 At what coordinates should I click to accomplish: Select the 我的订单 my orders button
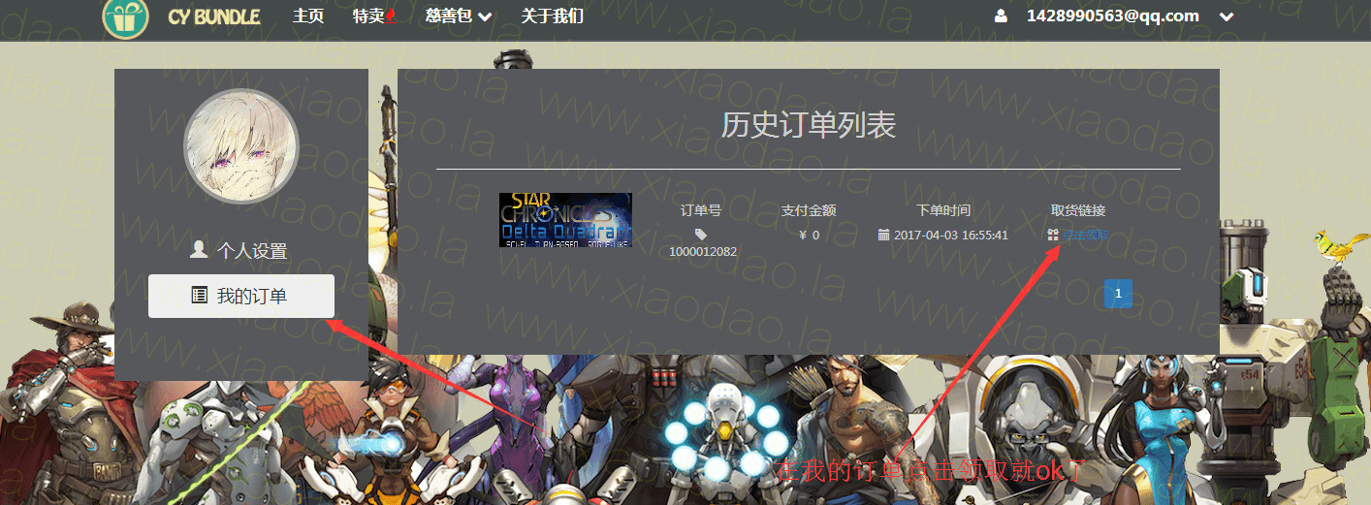pyautogui.click(x=241, y=296)
